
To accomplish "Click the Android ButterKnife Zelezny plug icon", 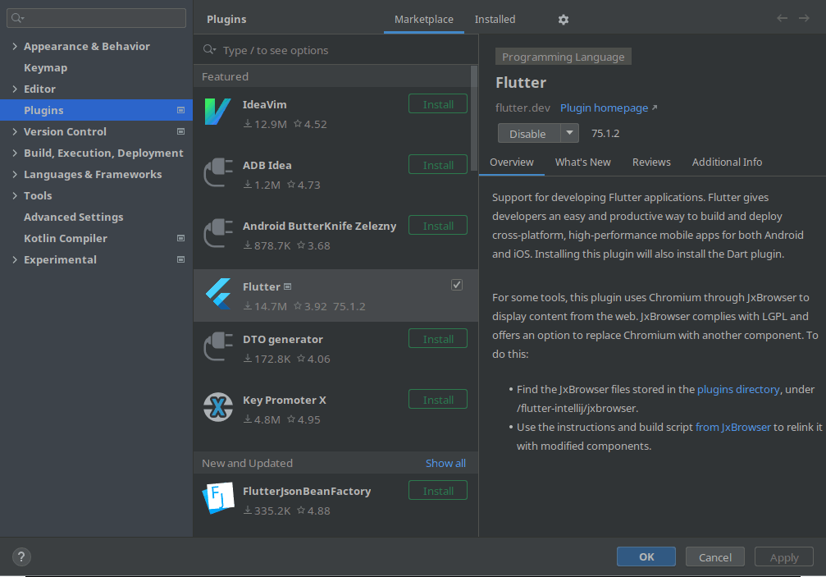I will click(218, 233).
